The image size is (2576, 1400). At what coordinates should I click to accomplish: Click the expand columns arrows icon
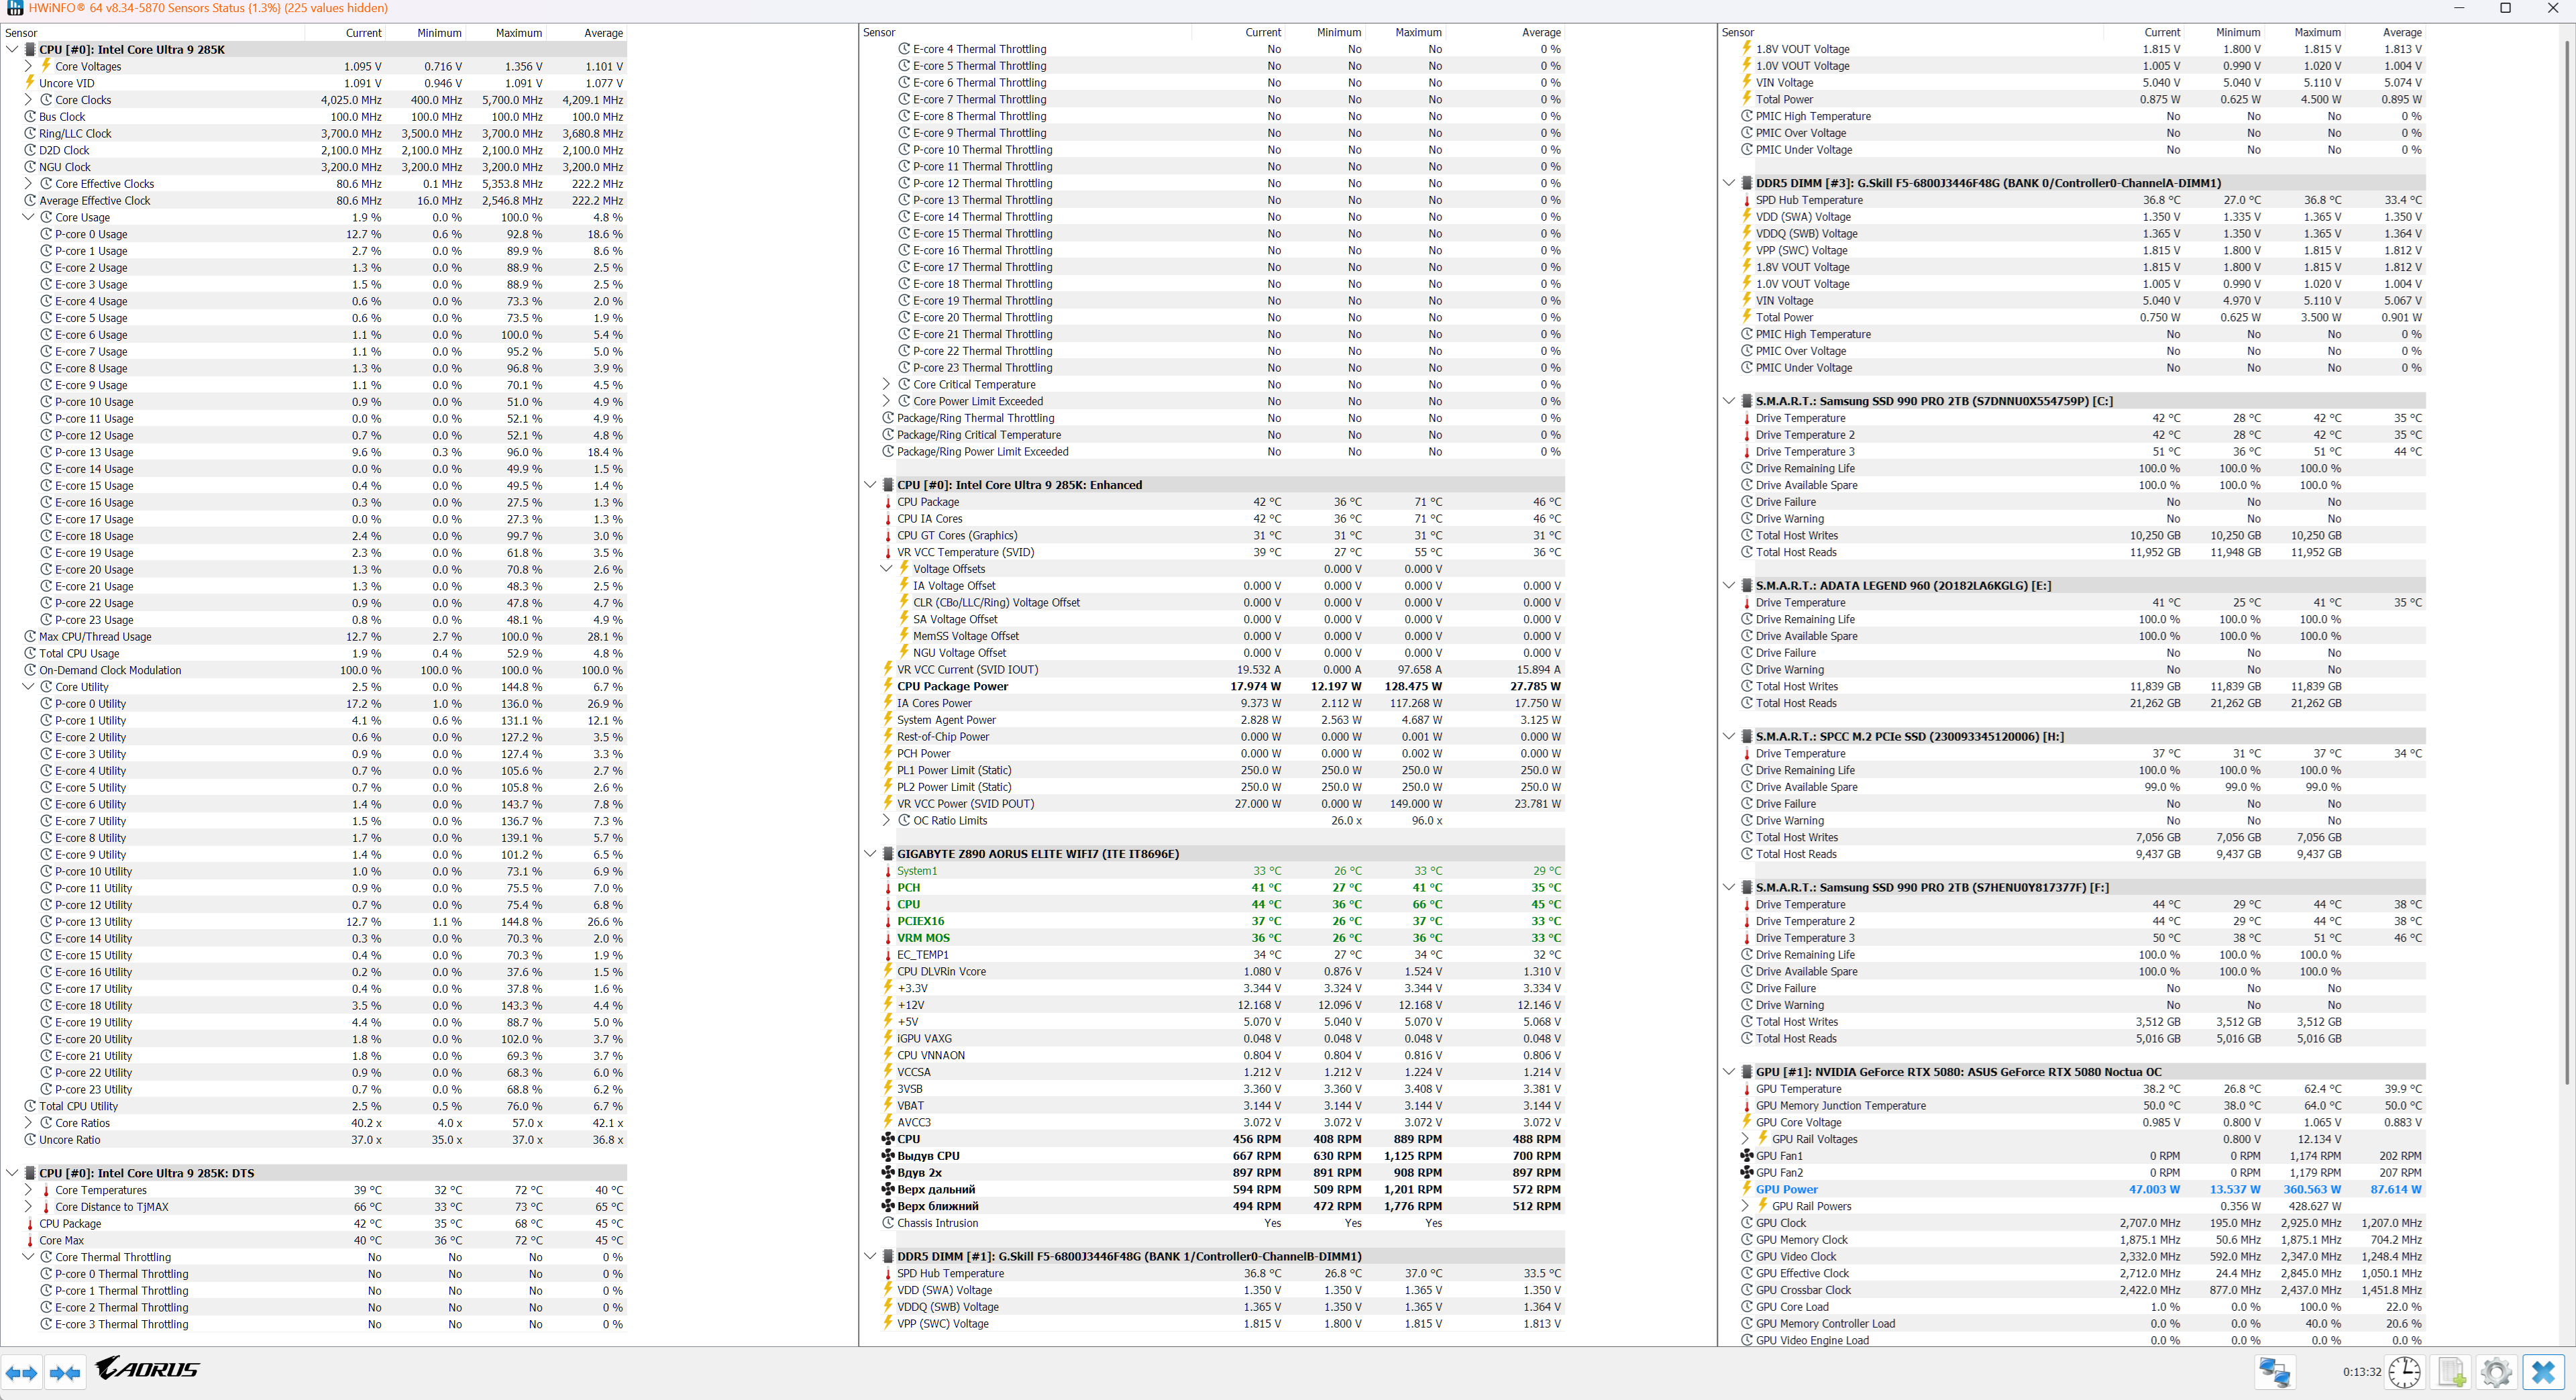pyautogui.click(x=22, y=1373)
